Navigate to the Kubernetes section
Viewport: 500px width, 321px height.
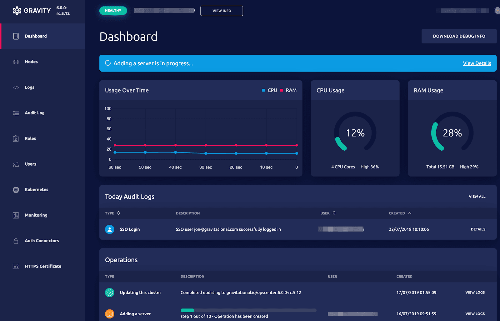click(x=37, y=189)
